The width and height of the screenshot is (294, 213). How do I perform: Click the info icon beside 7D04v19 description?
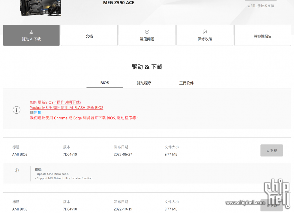click(17, 171)
